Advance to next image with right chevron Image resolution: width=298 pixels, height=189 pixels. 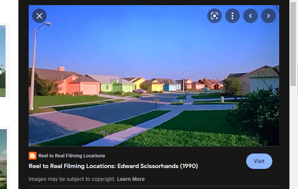tap(268, 16)
